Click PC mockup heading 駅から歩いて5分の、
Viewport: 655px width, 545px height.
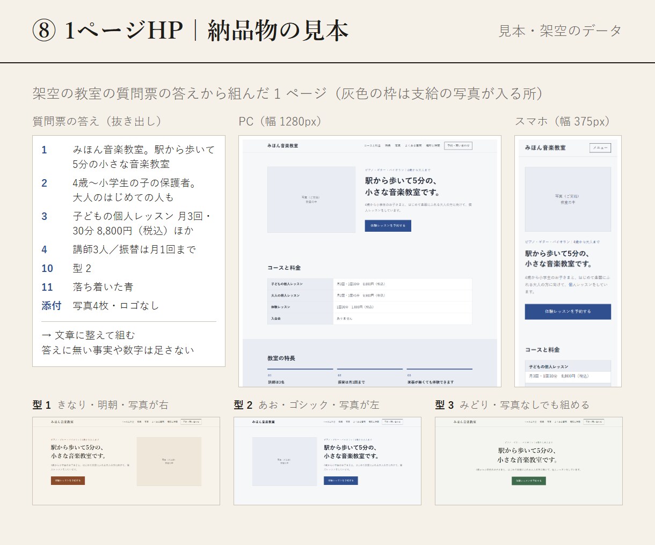coord(401,181)
